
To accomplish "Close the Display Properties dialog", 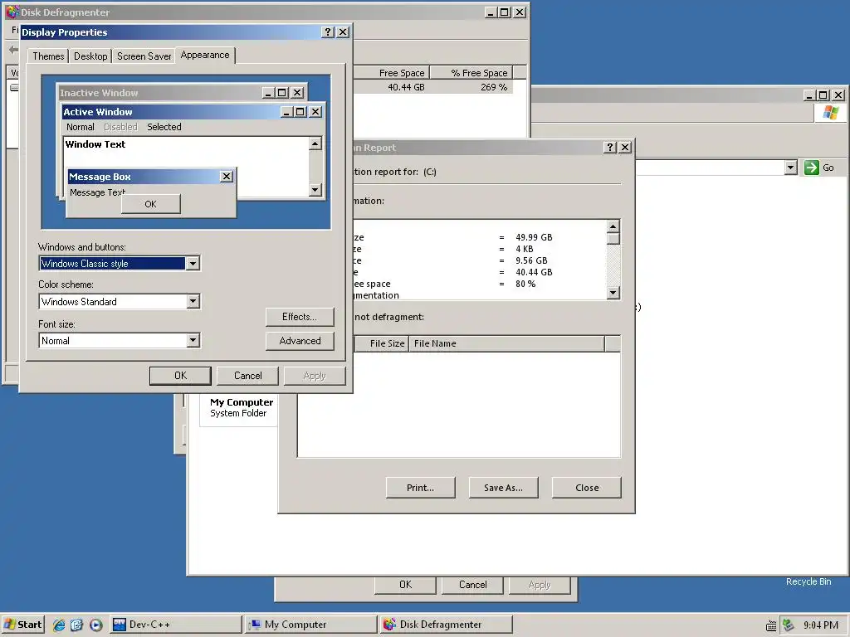I will [343, 32].
